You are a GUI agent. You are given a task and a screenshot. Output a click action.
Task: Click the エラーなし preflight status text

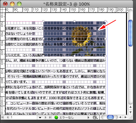(67, 117)
